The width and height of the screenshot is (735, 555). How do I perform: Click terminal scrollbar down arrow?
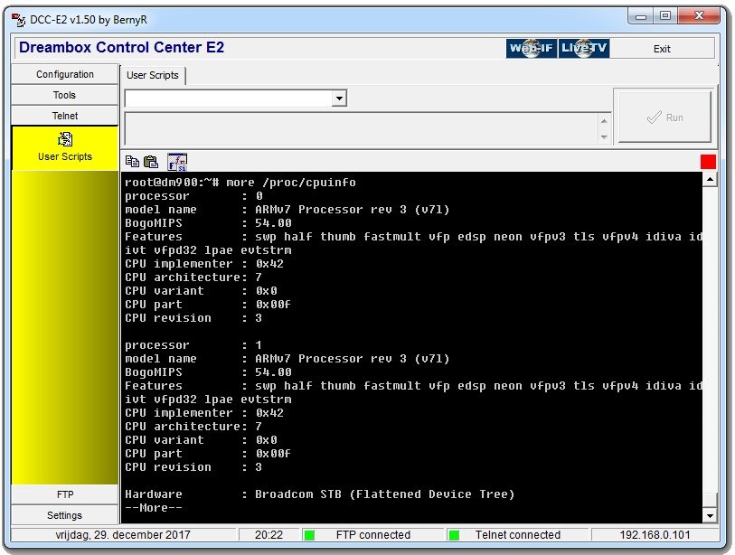(710, 515)
